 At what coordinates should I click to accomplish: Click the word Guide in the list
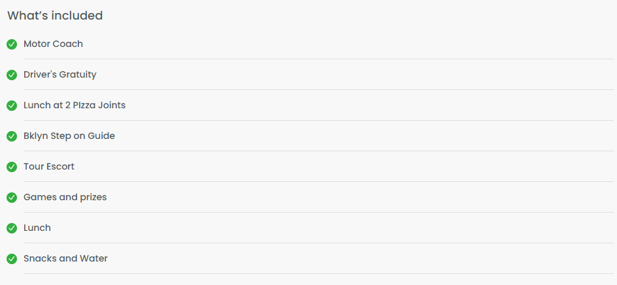point(101,136)
